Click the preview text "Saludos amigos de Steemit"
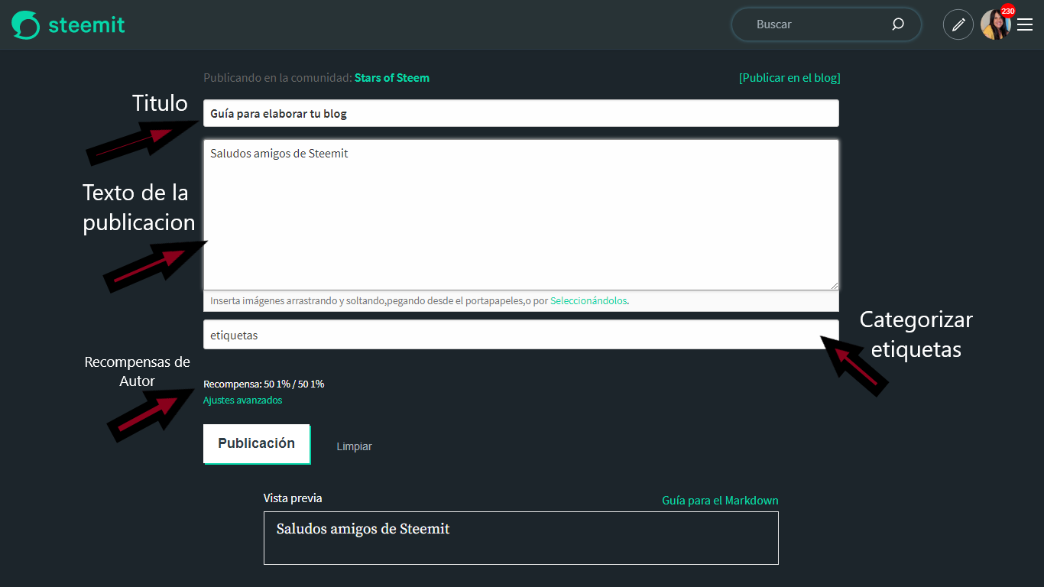 [x=363, y=529]
